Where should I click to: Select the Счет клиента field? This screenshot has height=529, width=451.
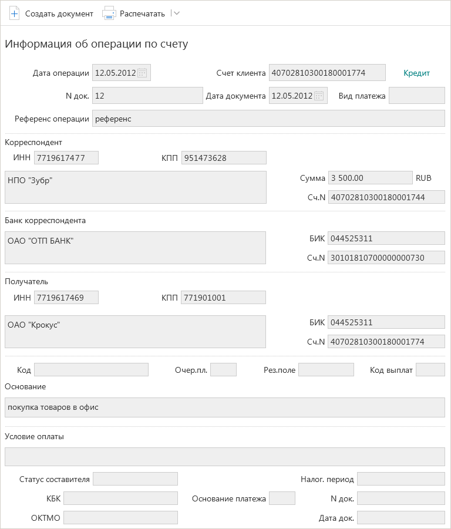[x=327, y=73]
